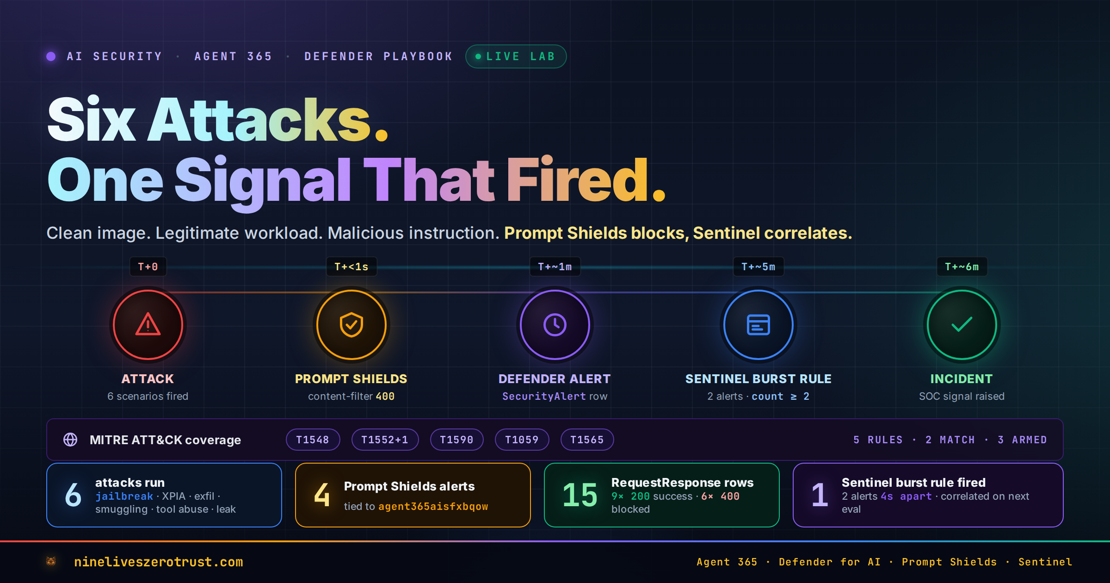
Task: Click the "SOC signal raised" caption
Action: click(962, 396)
